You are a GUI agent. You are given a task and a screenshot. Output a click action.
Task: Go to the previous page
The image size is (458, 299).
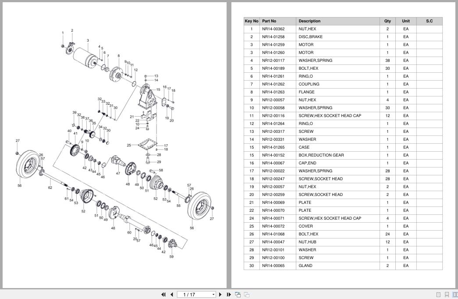coord(172,295)
